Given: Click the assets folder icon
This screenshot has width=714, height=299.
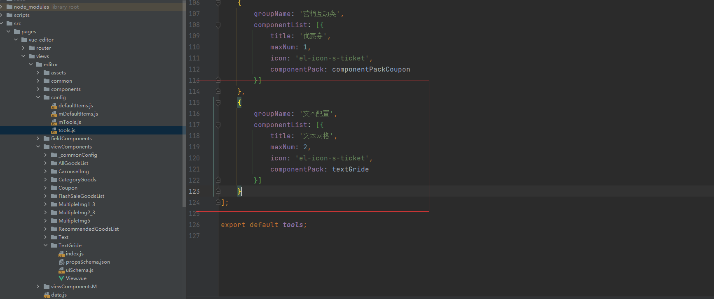Looking at the screenshot, I should pyautogui.click(x=47, y=73).
